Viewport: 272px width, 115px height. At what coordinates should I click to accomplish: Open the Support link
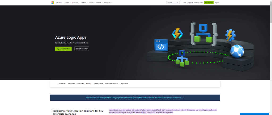click(x=190, y=3)
